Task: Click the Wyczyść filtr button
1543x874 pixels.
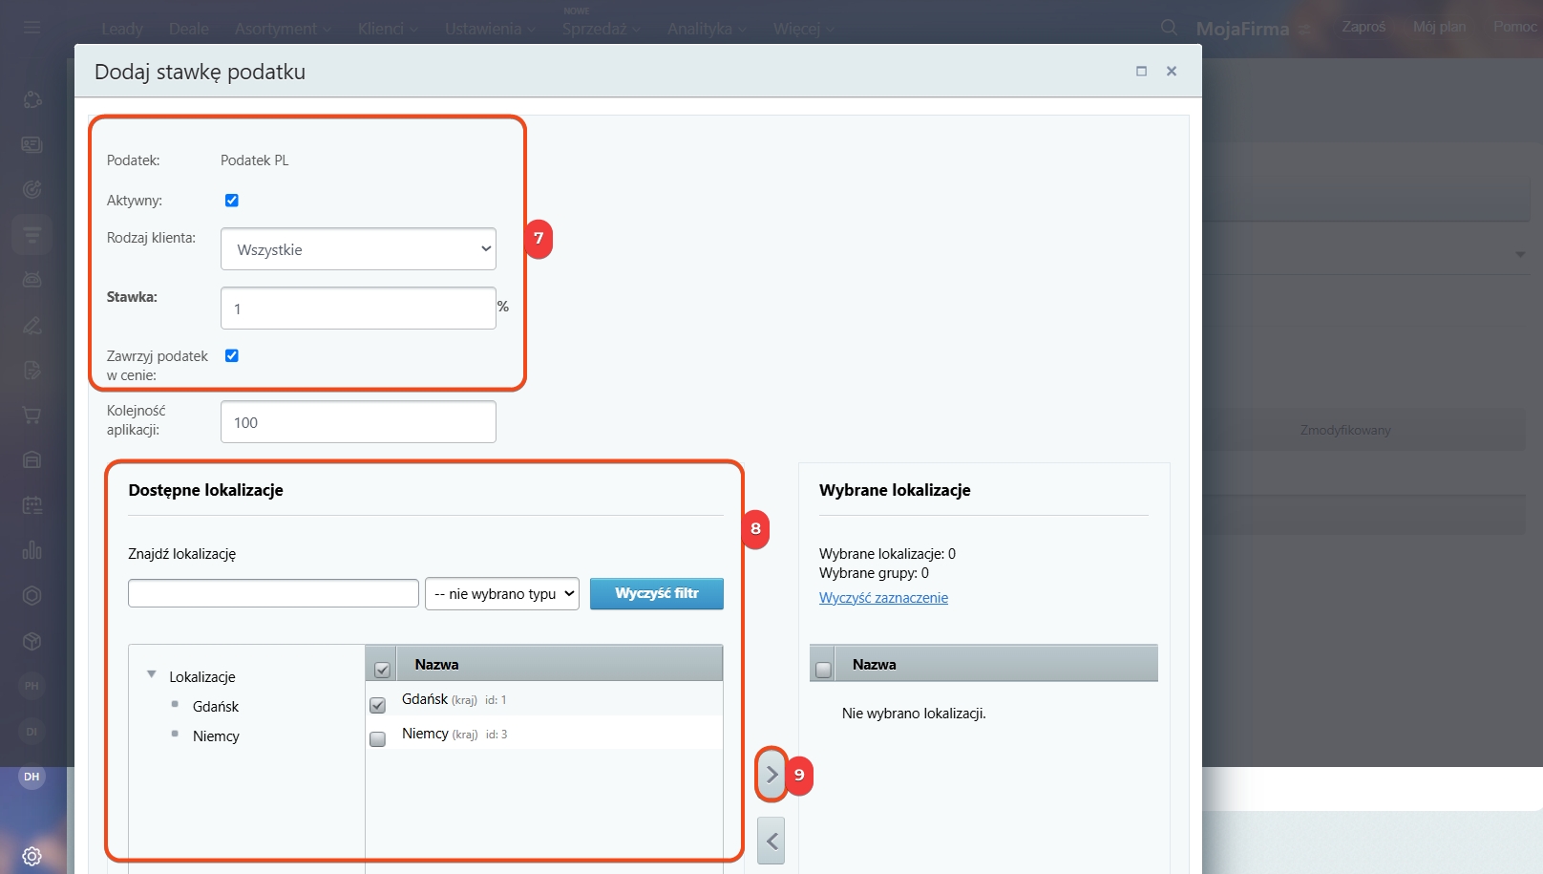Action: tap(656, 593)
